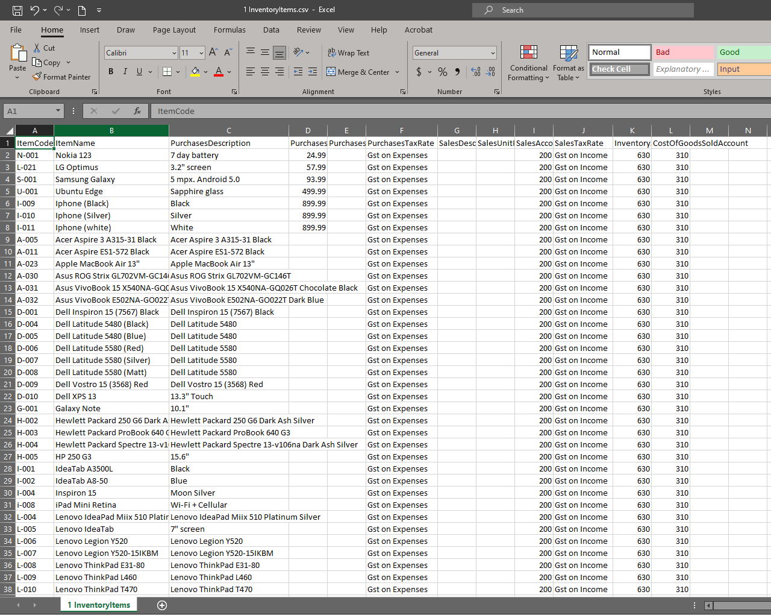This screenshot has height=615, width=771.
Task: Expand Conditional Formatting options
Action: [x=528, y=62]
